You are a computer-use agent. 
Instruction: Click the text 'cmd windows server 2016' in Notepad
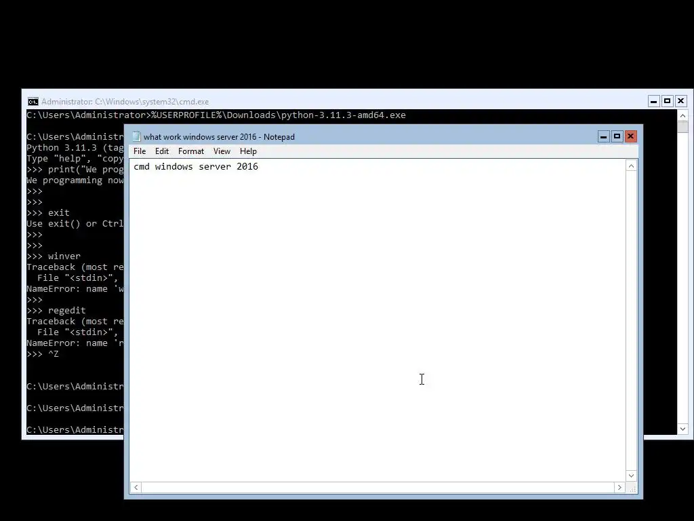pos(196,167)
